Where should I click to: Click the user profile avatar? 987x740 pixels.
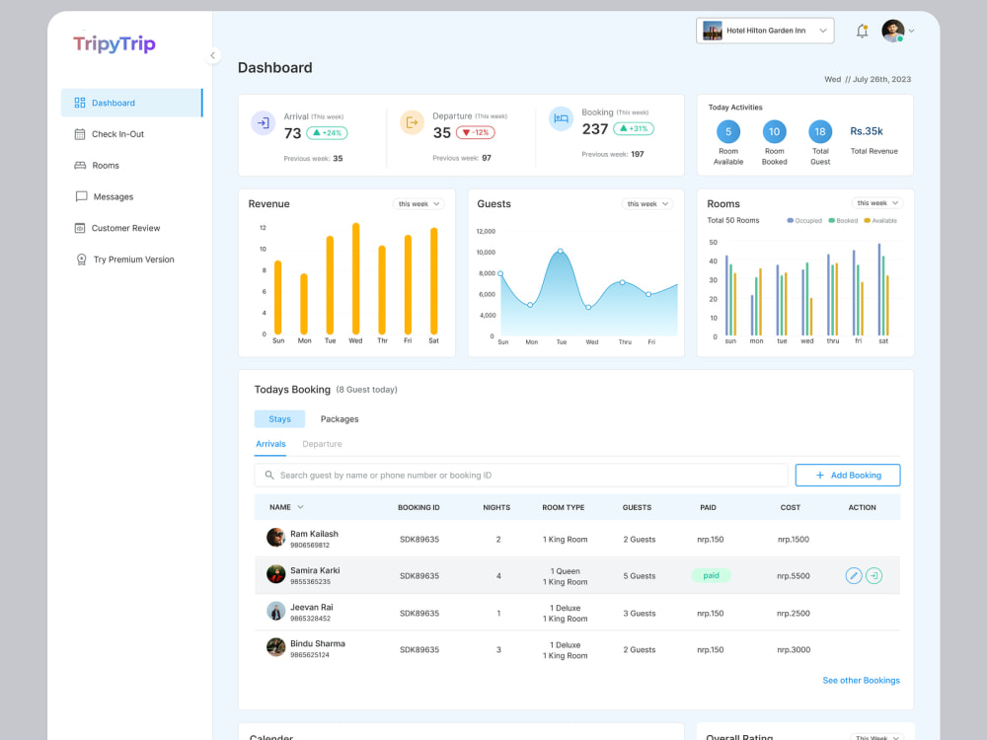click(x=892, y=31)
